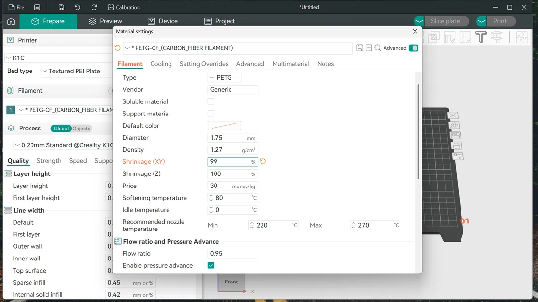The image size is (538, 302).
Task: Reset the Shrinkage (XY) value to default
Action: [x=263, y=161]
